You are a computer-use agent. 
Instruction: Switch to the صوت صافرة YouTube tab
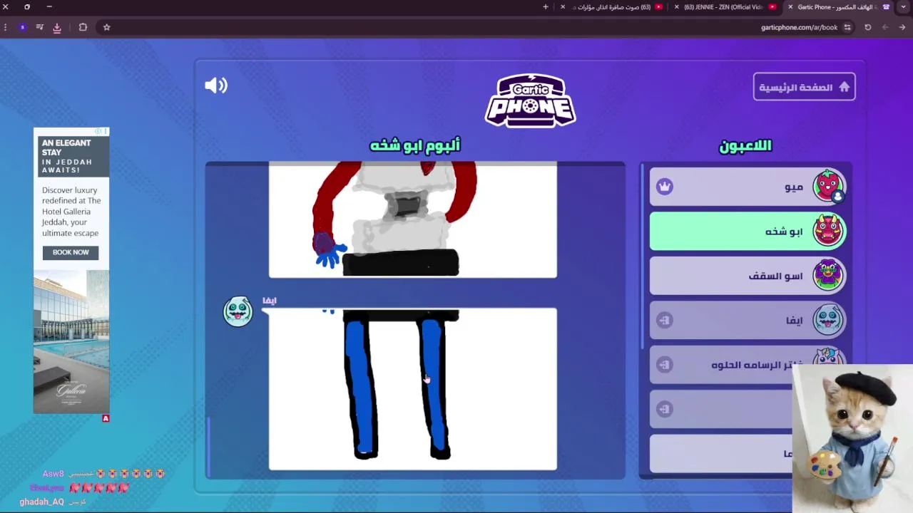click(x=611, y=7)
